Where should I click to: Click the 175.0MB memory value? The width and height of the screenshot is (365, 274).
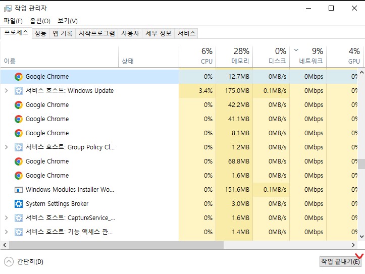237,91
